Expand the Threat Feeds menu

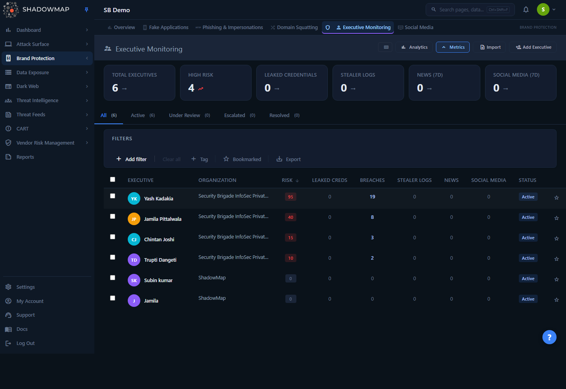pos(47,115)
